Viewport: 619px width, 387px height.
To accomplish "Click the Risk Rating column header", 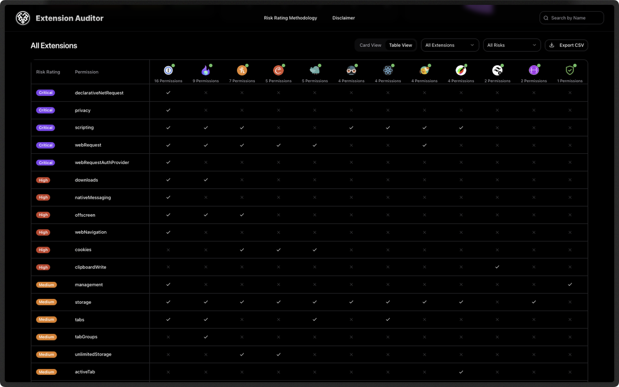I will tap(48, 72).
